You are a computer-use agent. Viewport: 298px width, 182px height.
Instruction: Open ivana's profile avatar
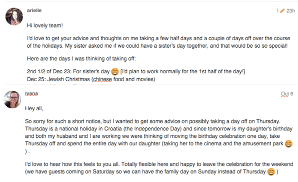click(12, 99)
